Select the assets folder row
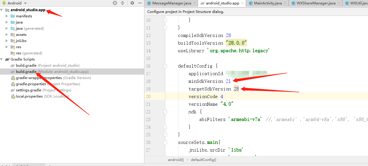Image resolution: width=368 pixels, height=166 pixels. (x=72, y=35)
